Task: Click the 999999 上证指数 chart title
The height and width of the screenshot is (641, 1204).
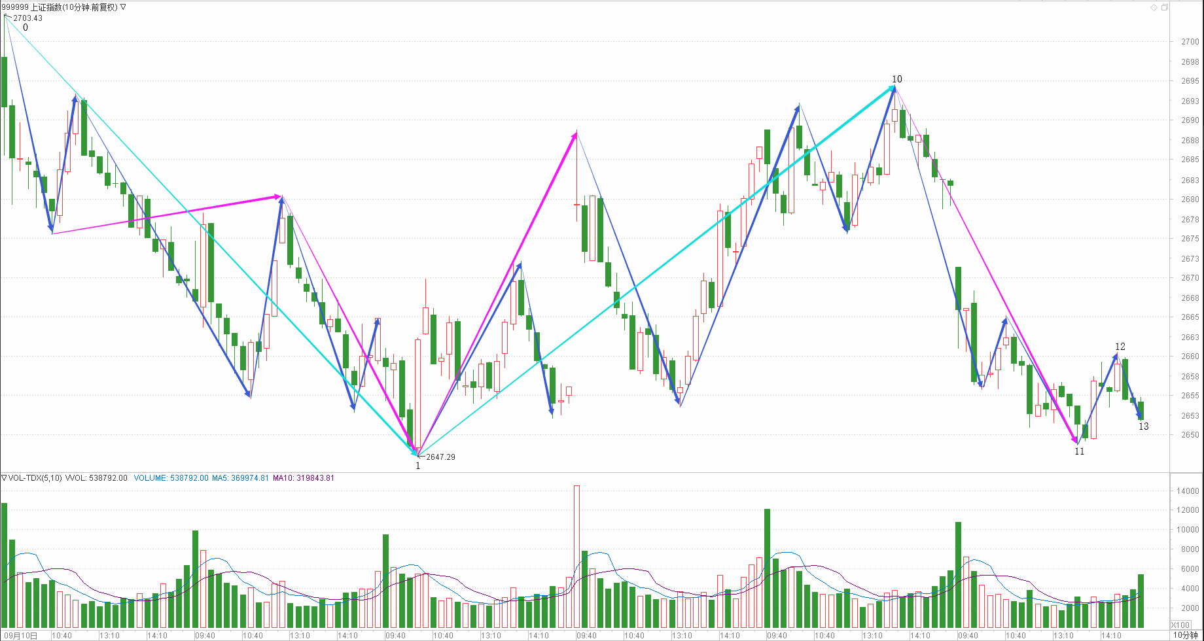Action: (x=59, y=7)
